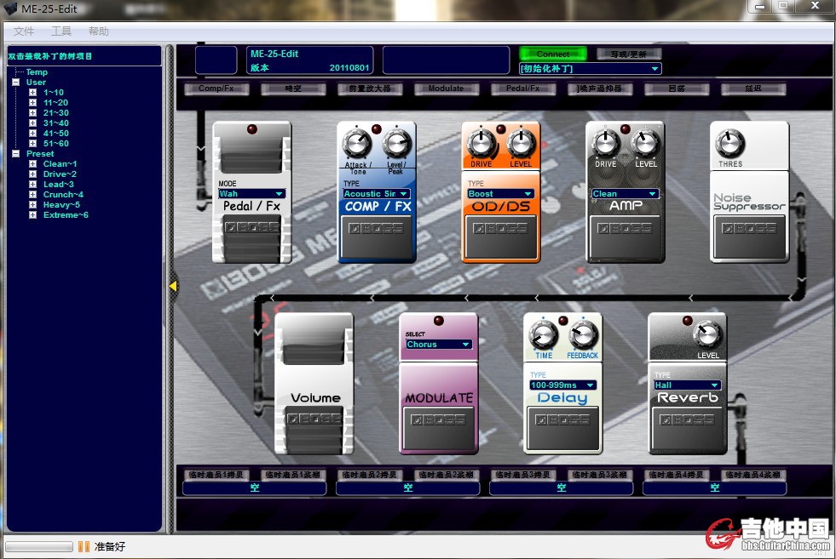The image size is (836, 559).
Task: Expand the Extreme~6 preset node
Action: pos(32,215)
